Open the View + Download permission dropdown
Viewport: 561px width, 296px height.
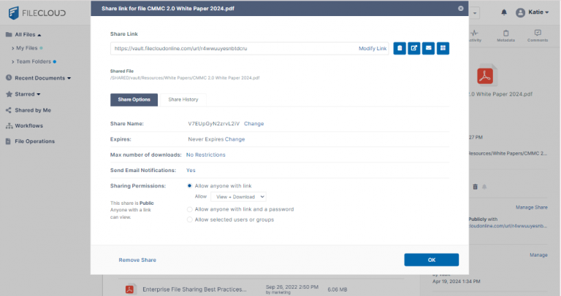[238, 197]
